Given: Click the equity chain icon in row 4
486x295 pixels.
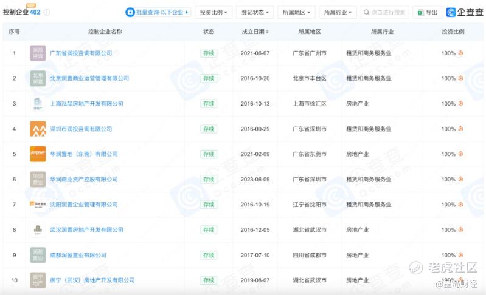Looking at the screenshot, I should [461, 129].
